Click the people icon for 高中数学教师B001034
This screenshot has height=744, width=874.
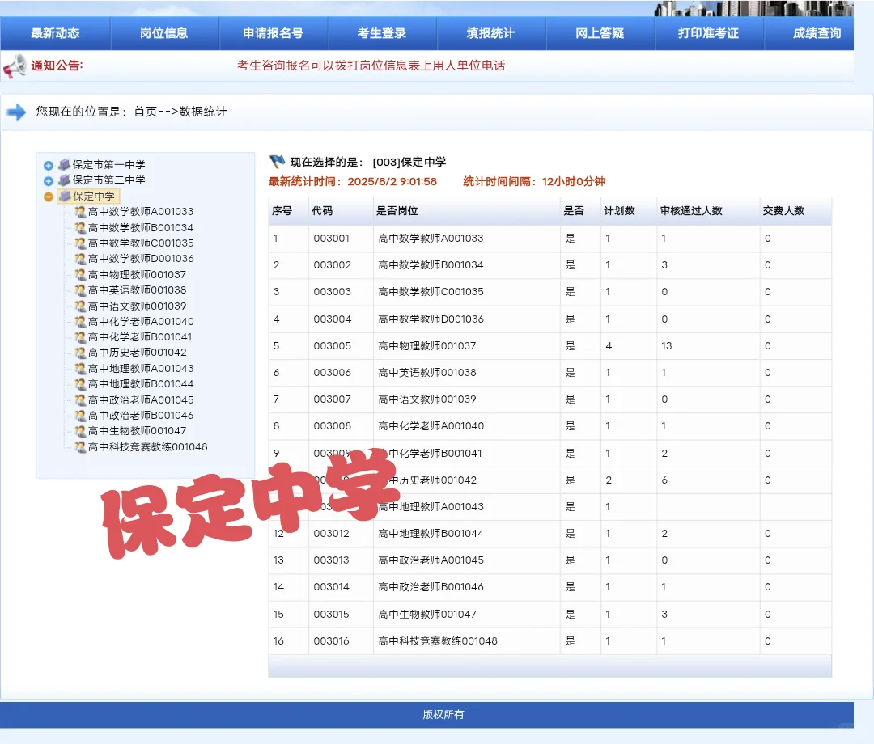tap(80, 228)
